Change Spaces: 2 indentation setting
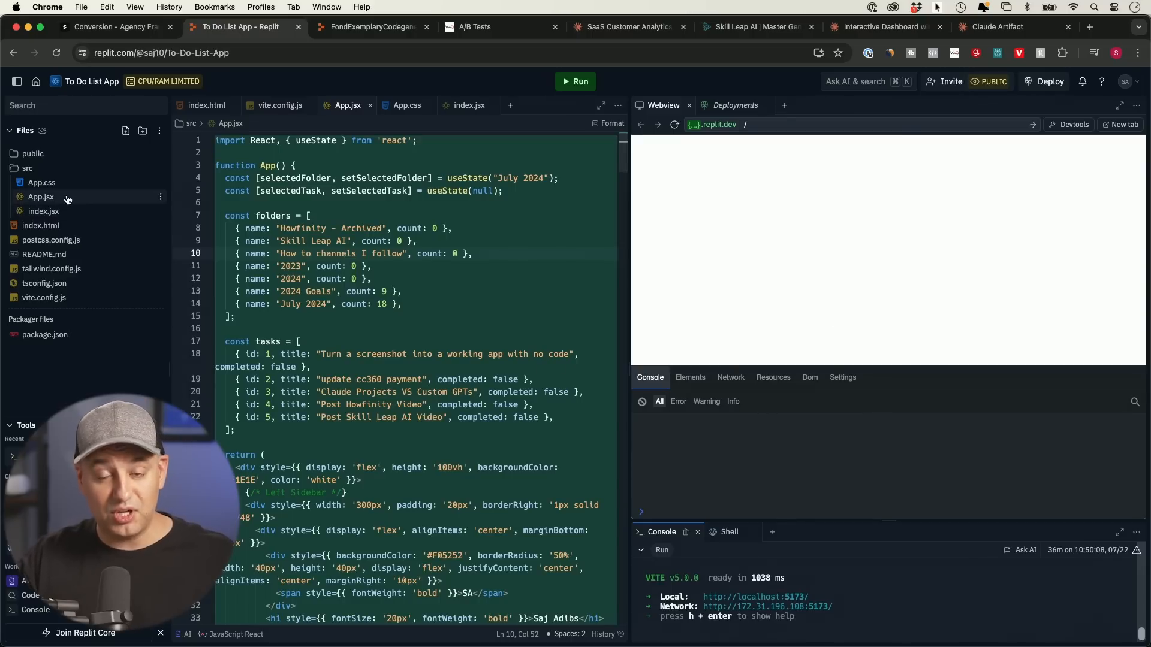This screenshot has width=1151, height=647. pyautogui.click(x=570, y=634)
